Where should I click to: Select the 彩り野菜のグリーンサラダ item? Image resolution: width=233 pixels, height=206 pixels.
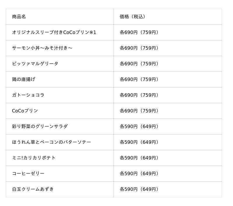point(40,127)
